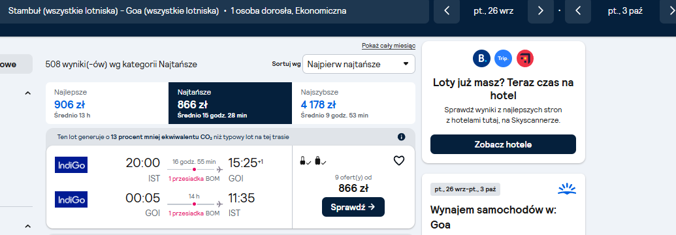Click the IndiGo logo on return flight

(71, 199)
